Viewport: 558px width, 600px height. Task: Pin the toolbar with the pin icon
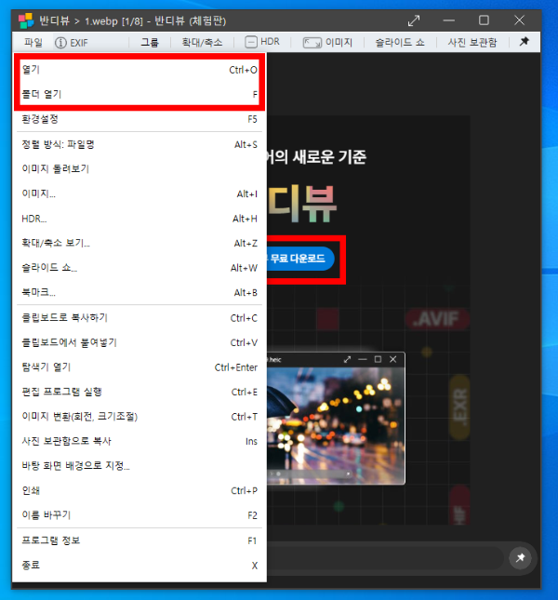click(524, 41)
